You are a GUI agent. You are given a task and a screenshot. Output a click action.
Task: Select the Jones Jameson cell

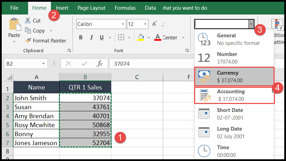(36, 143)
